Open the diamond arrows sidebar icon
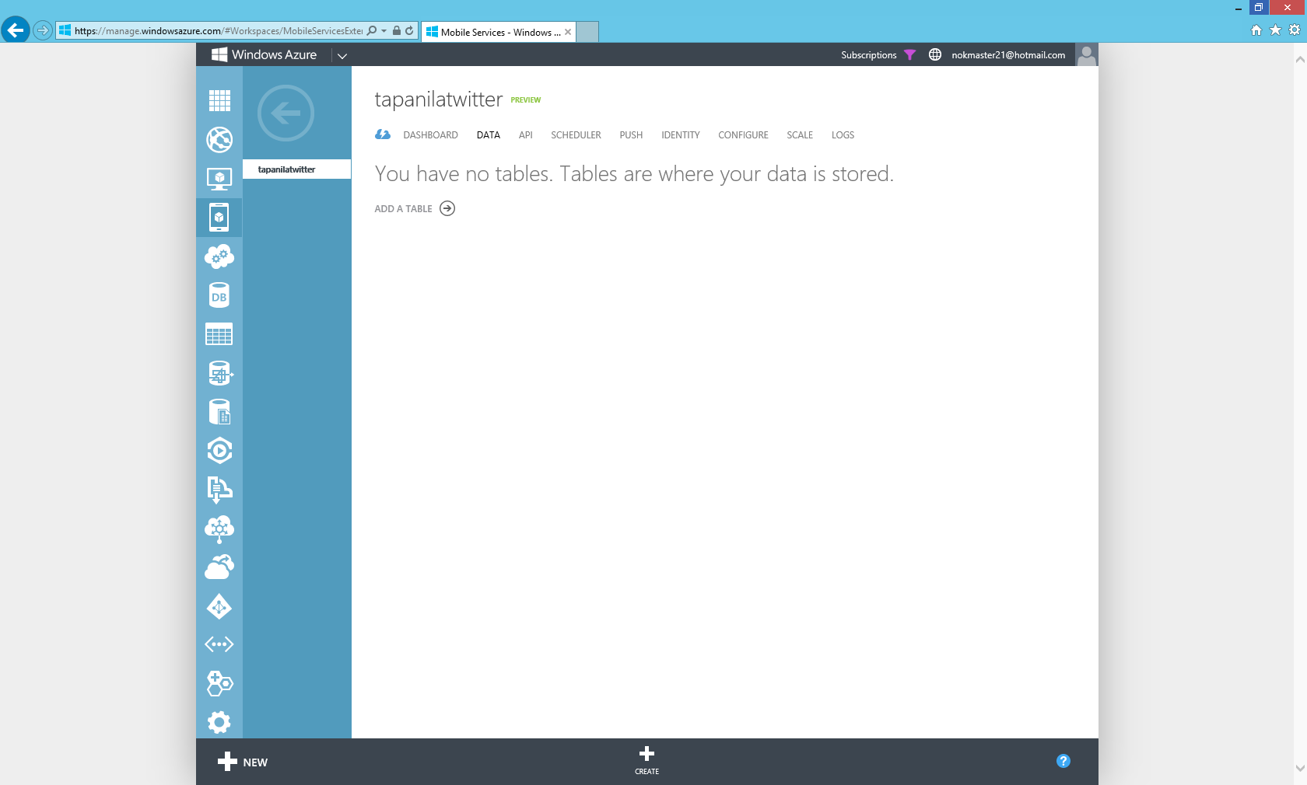Viewport: 1307px width, 785px height. click(x=219, y=606)
